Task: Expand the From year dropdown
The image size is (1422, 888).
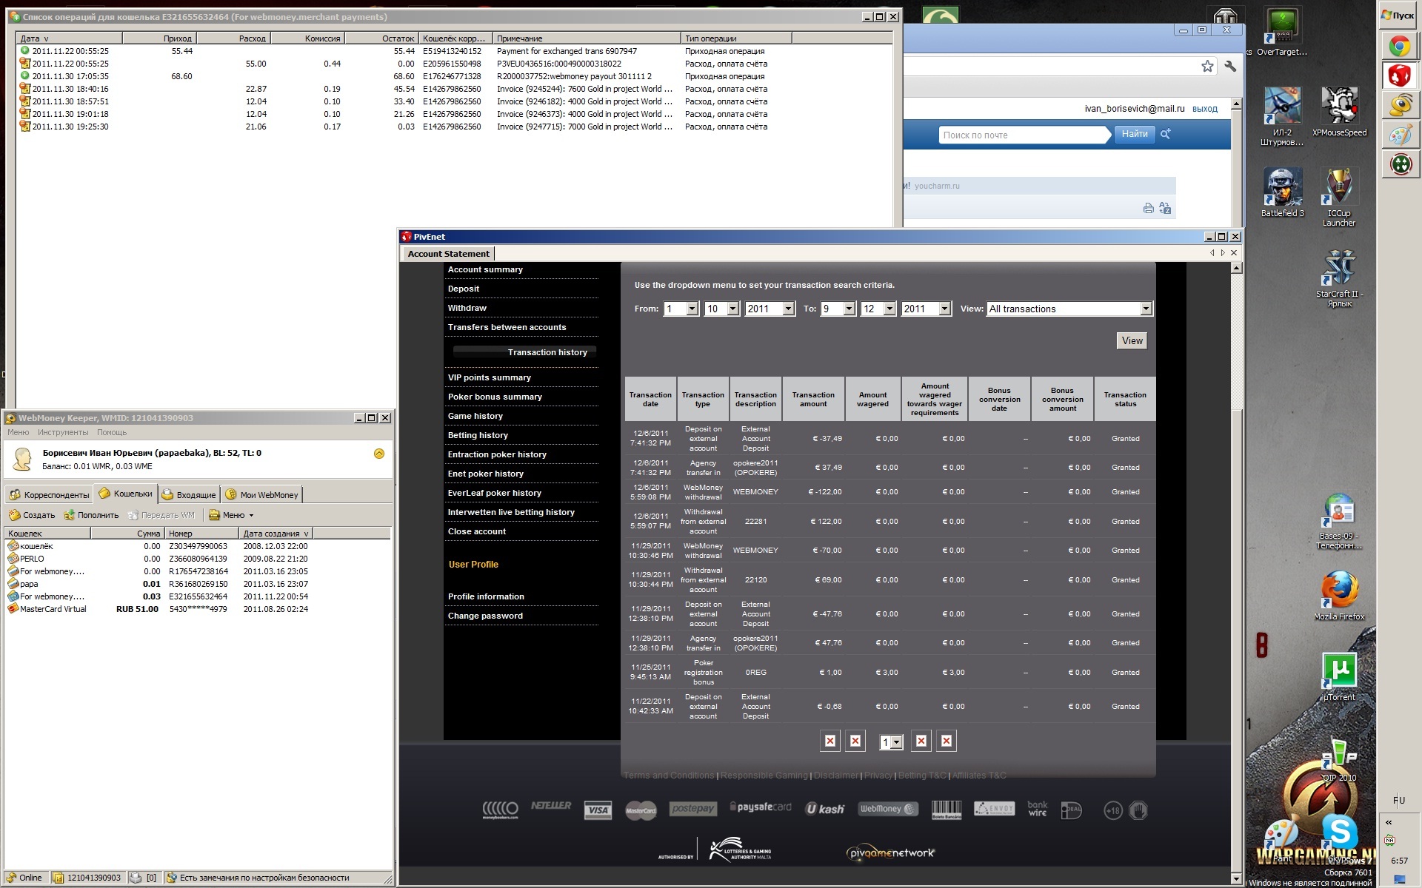Action: [x=788, y=309]
